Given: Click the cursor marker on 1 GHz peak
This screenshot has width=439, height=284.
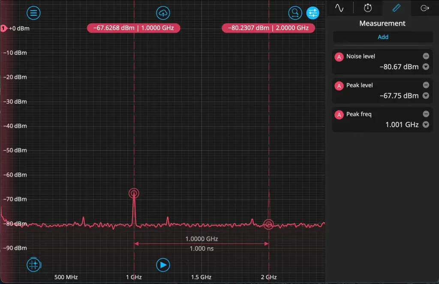Looking at the screenshot, I should (x=134, y=193).
